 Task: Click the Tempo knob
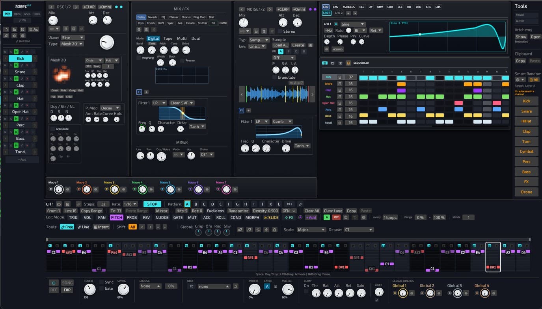(x=90, y=290)
